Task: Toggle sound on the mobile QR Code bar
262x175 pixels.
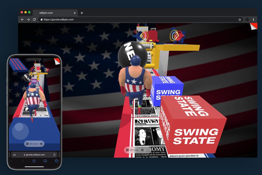Action: (41, 144)
